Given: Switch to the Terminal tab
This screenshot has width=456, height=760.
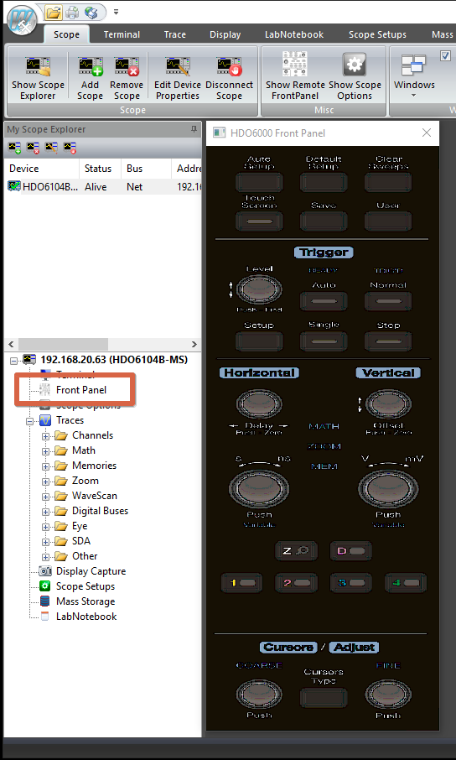Looking at the screenshot, I should pyautogui.click(x=122, y=34).
